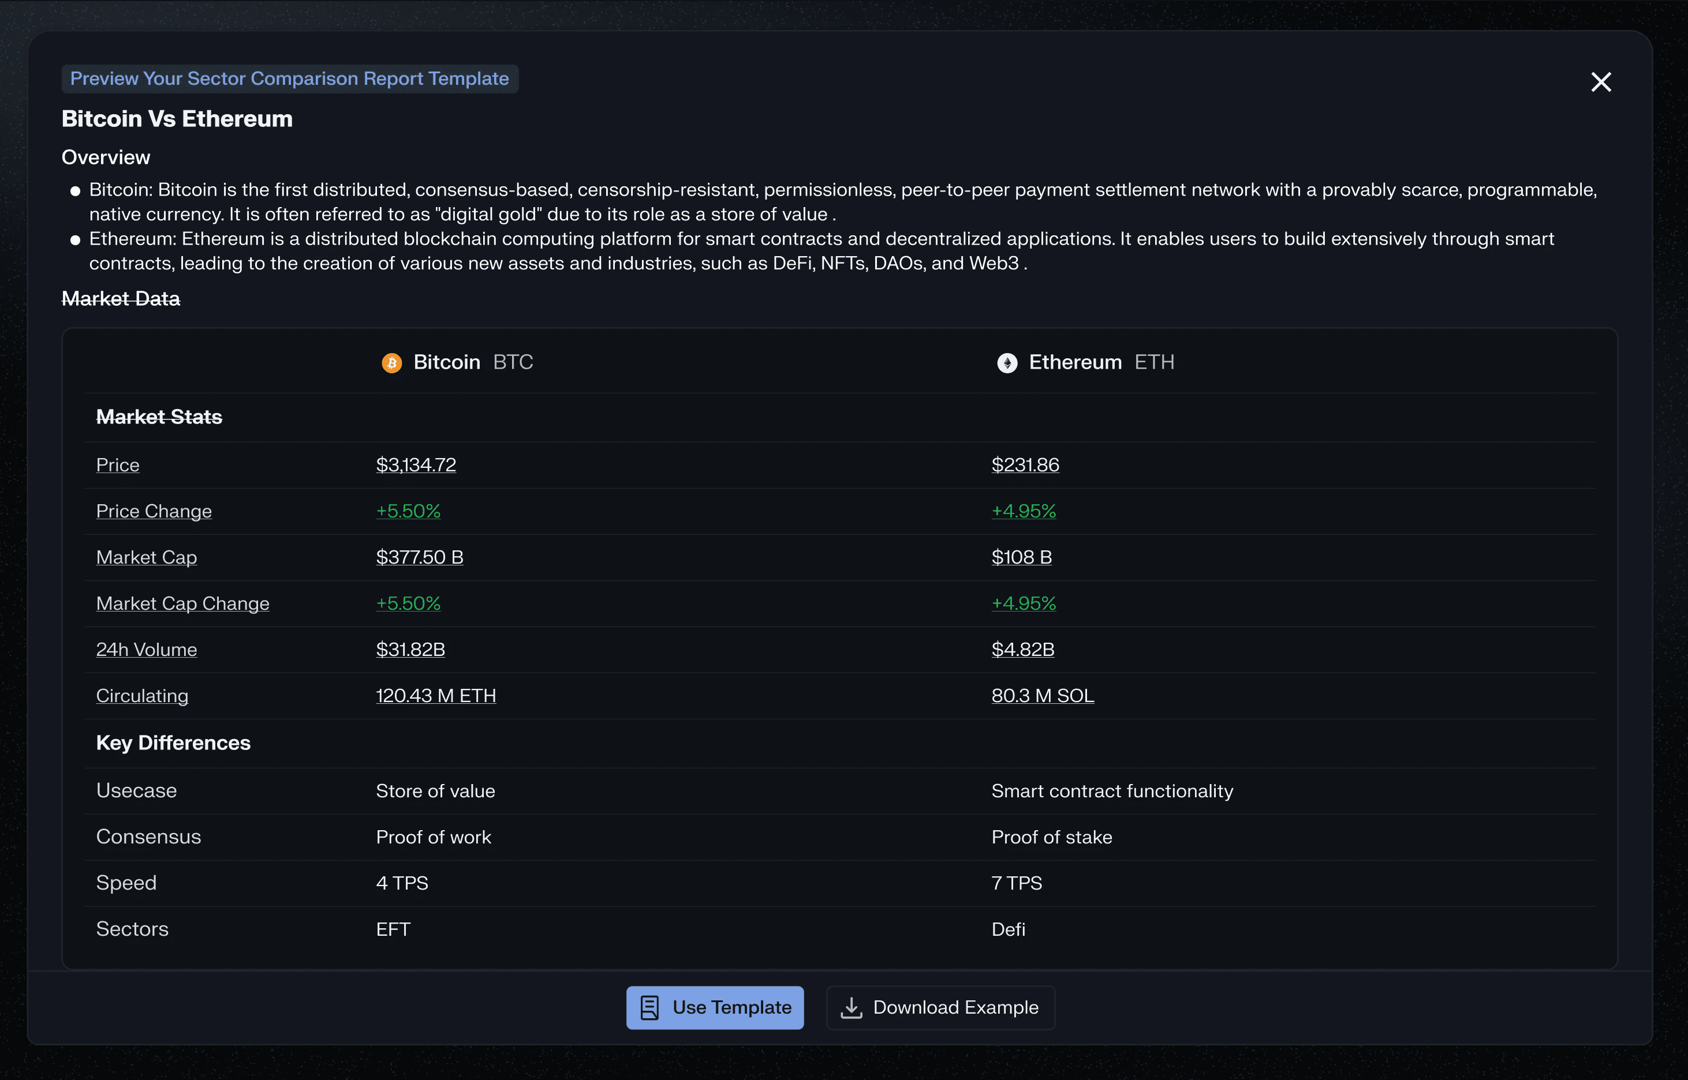This screenshot has height=1080, width=1688.
Task: Open the Price row link
Action: pos(118,465)
